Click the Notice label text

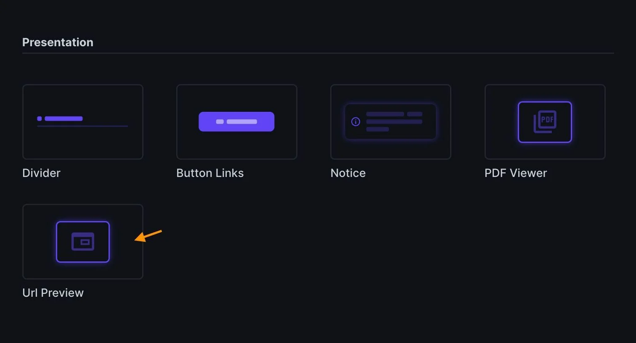(348, 173)
